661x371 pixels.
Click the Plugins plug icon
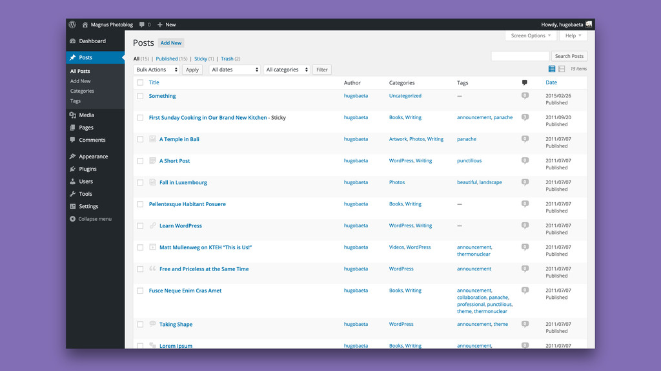coord(72,169)
